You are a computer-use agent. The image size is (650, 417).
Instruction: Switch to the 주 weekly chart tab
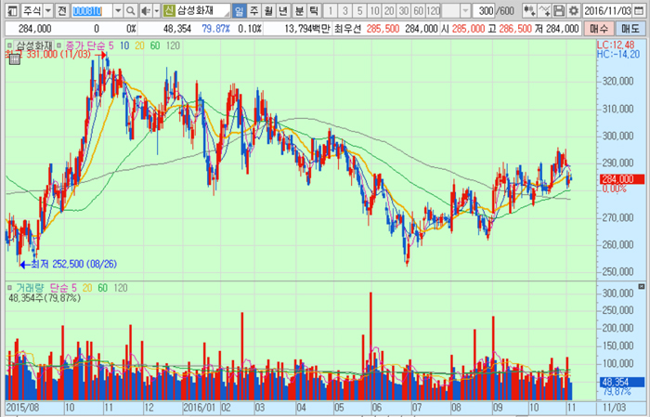pyautogui.click(x=254, y=10)
